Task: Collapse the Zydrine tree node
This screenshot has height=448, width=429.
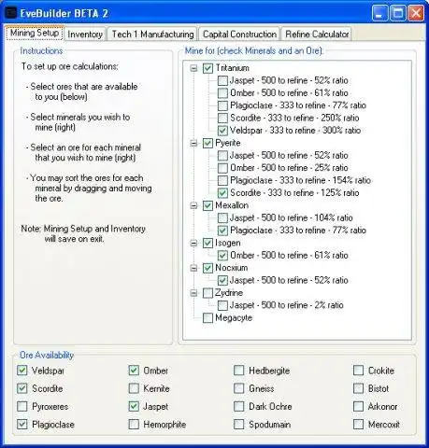Action: (x=193, y=293)
